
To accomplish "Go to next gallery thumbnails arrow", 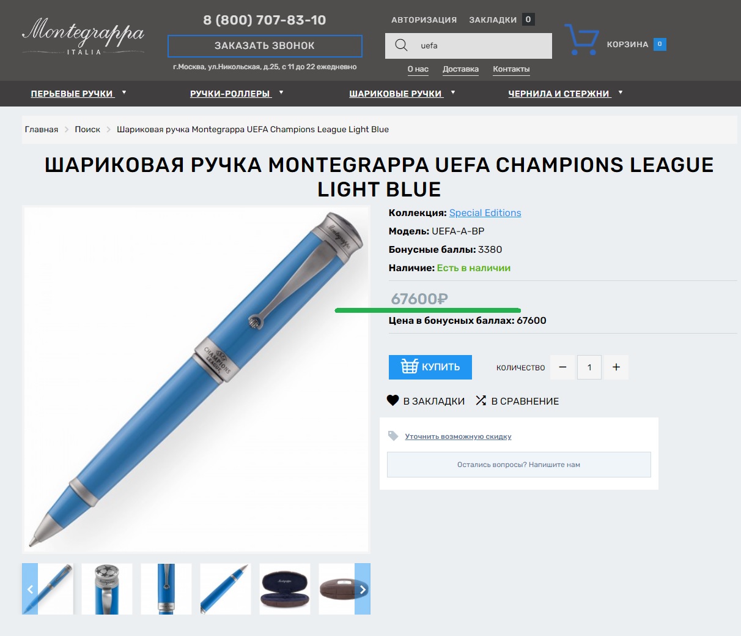I will 363,589.
